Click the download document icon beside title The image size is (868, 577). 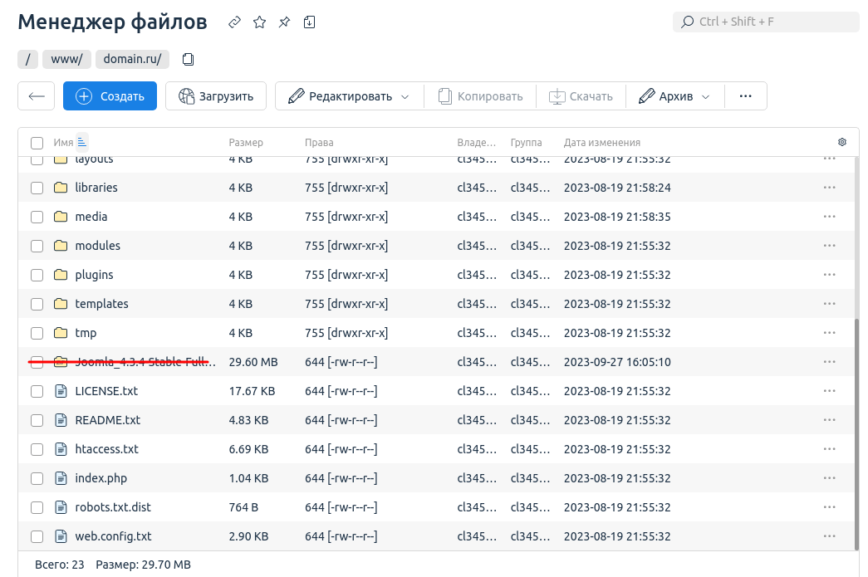[310, 22]
